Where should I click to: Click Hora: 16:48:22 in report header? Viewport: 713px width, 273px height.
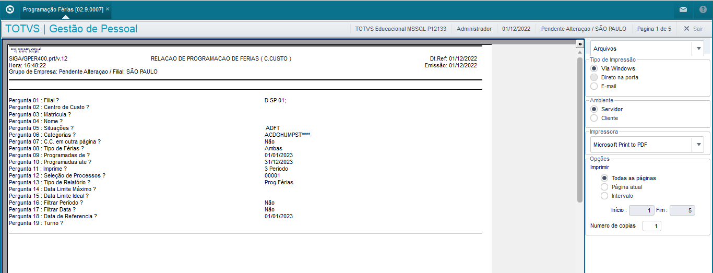tap(27, 65)
